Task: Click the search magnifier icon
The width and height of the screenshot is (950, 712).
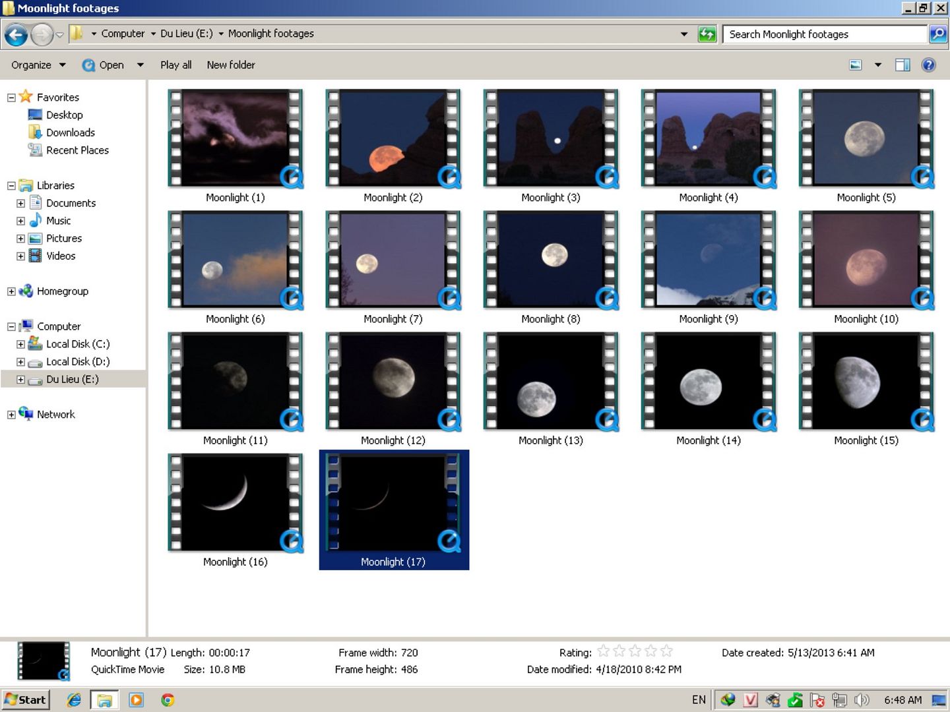Action: 937,34
